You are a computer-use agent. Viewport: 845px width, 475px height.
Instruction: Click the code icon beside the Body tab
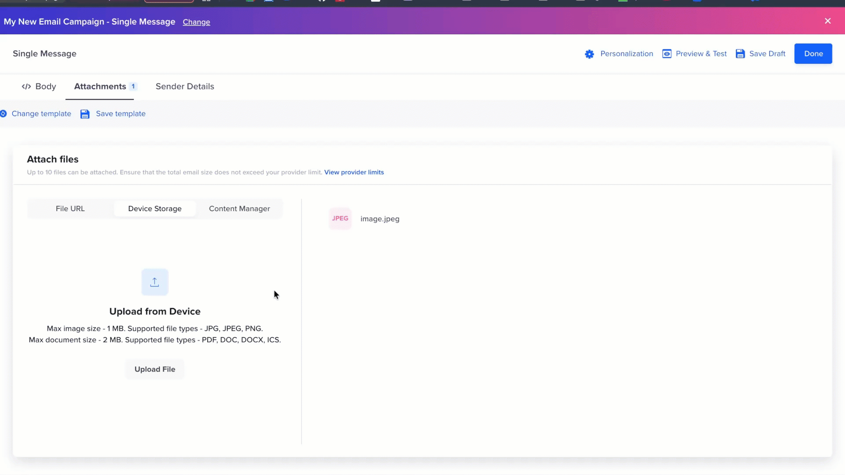[26, 87]
